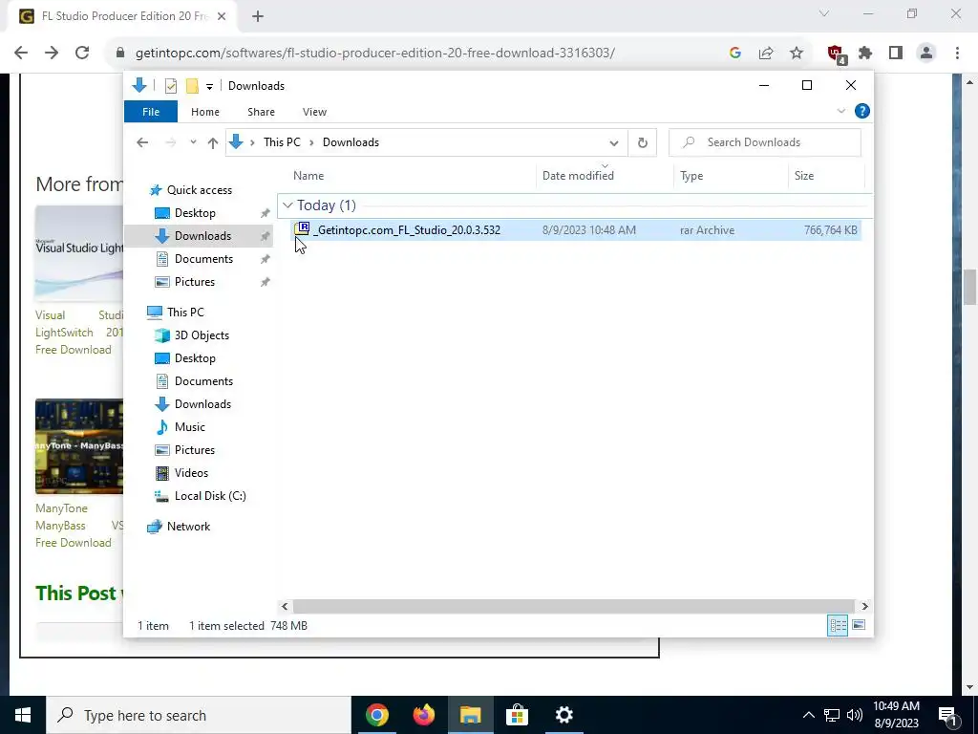Show hidden tray icons chevron
Viewport: 978px width, 734px height.
pos(808,715)
